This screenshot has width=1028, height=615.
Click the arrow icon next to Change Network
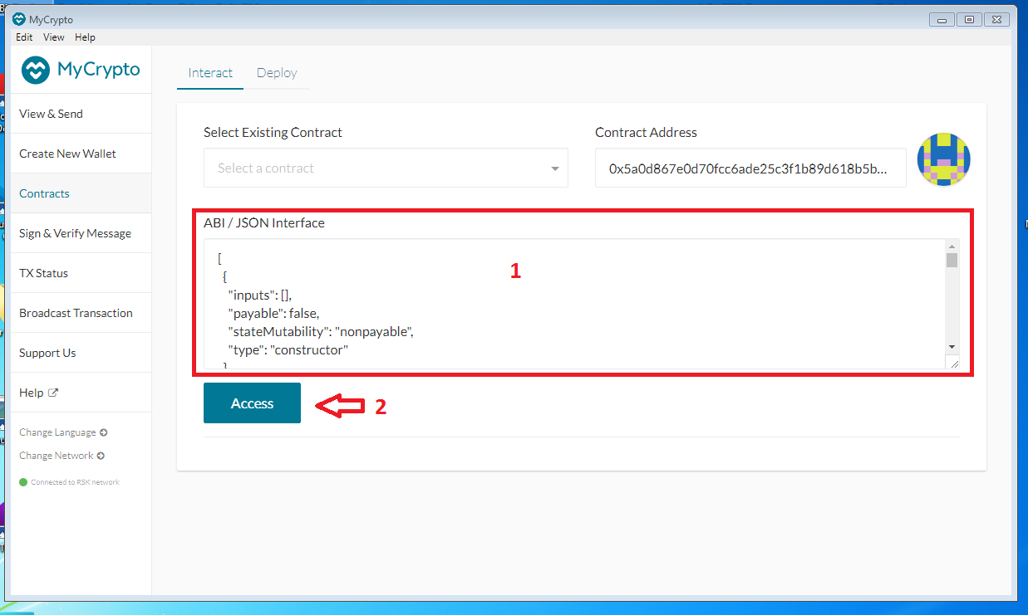[101, 456]
